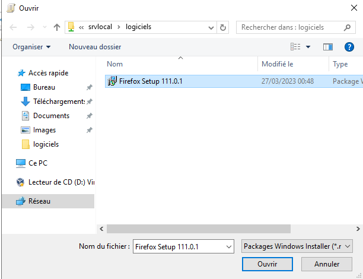Screen dimensions: 363x279
Task: Select the Firefox Setup 111.0.1 file icon
Action: point(112,81)
